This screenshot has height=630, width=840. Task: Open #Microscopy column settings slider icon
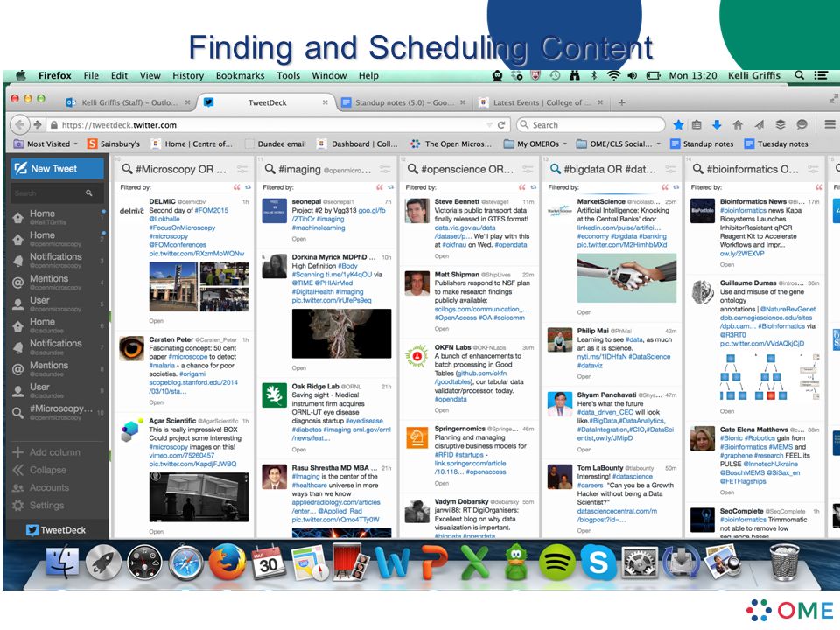click(242, 169)
